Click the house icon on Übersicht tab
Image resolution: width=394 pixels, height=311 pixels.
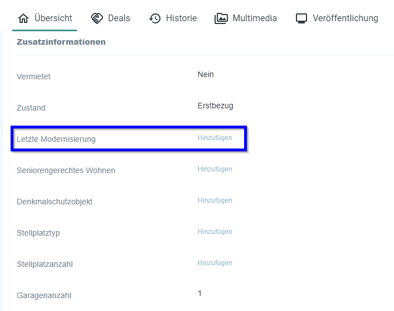tap(23, 18)
